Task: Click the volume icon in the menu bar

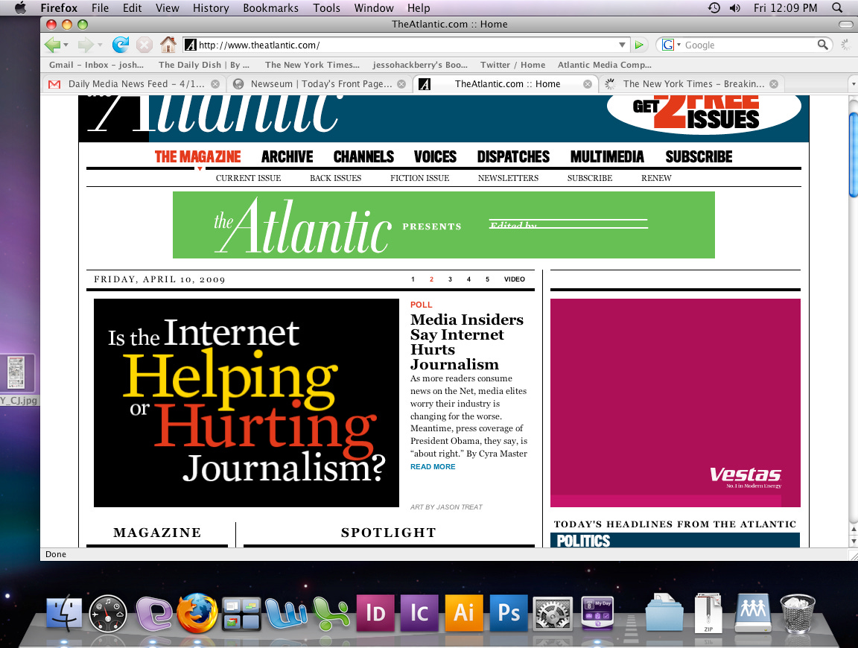Action: tap(735, 7)
